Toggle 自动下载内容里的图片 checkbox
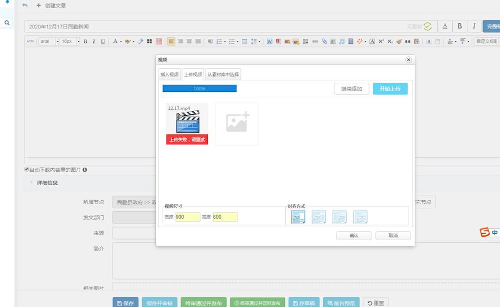This screenshot has height=307, width=500. pyautogui.click(x=27, y=170)
